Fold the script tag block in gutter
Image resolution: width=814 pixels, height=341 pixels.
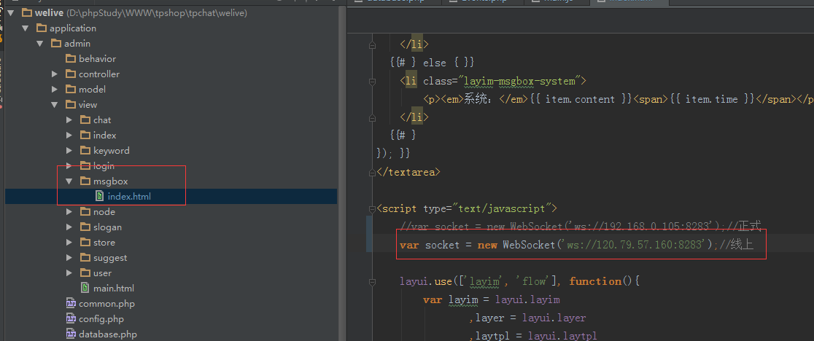[373, 209]
